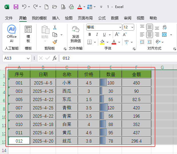Select the Format Painter brush
The image size is (177, 154).
pos(55,42)
